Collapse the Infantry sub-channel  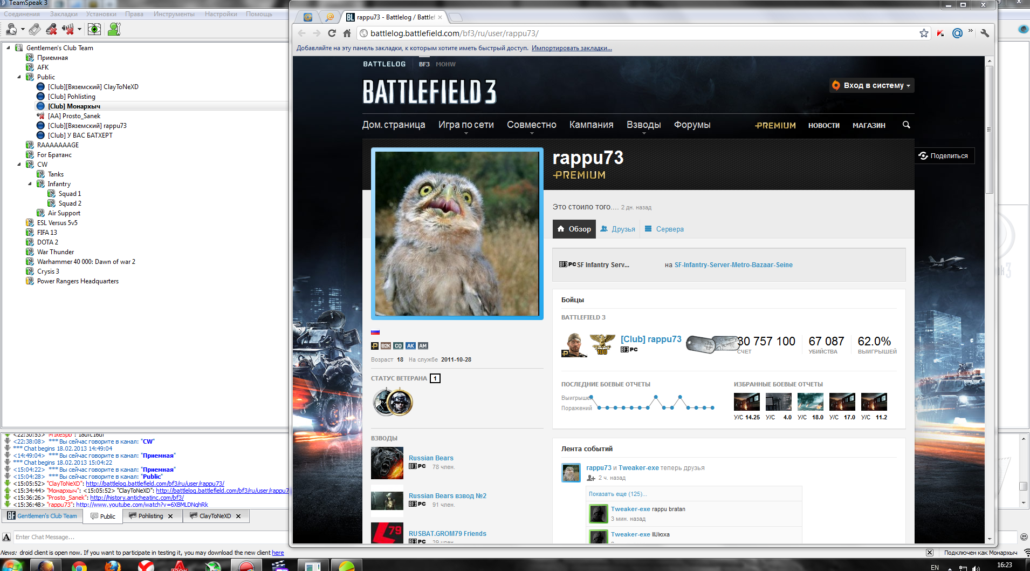point(30,183)
